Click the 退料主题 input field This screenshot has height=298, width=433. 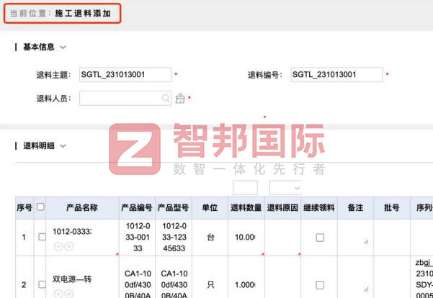click(x=125, y=75)
